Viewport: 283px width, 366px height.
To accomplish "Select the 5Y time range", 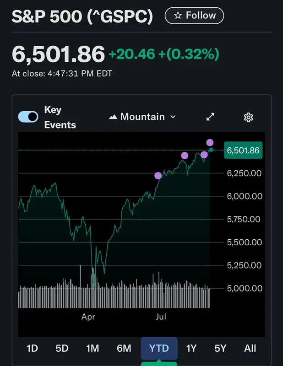I will [x=220, y=348].
